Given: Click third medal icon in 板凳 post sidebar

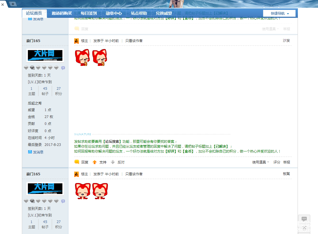Looking at the screenshot, I should 38,201.
